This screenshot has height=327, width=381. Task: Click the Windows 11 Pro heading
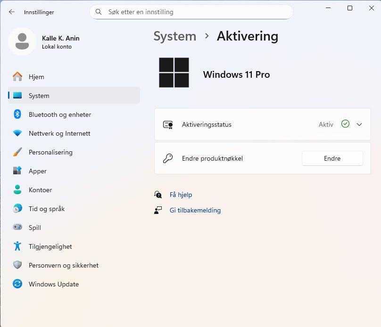[x=236, y=74]
